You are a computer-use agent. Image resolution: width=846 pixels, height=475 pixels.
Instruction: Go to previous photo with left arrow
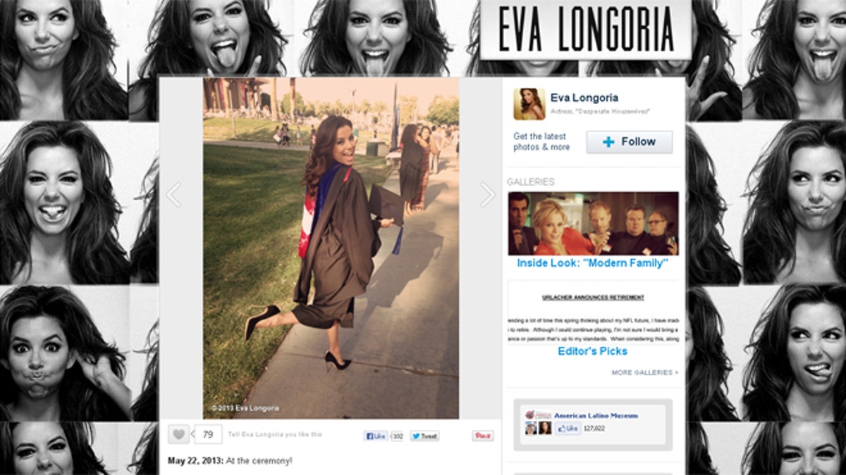click(173, 195)
